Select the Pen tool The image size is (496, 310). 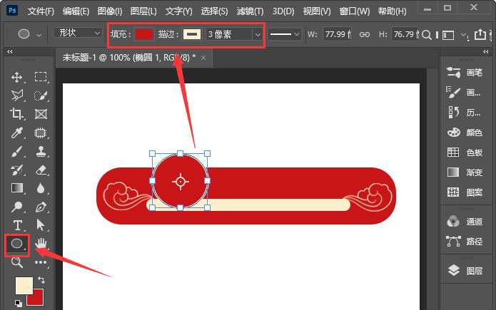[41, 207]
